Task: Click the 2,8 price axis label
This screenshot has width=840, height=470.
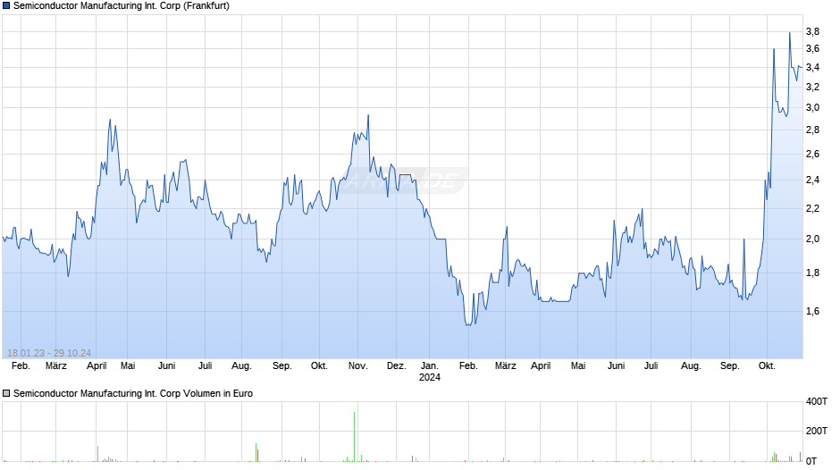Action: tap(812, 130)
